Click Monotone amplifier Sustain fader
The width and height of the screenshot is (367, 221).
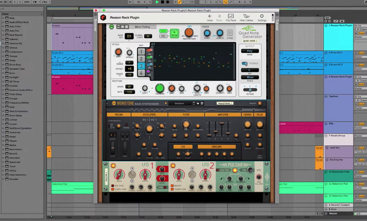[x=221, y=124]
